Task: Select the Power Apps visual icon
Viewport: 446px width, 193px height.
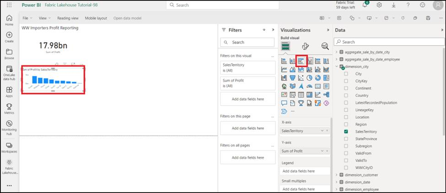Action: 326,103
